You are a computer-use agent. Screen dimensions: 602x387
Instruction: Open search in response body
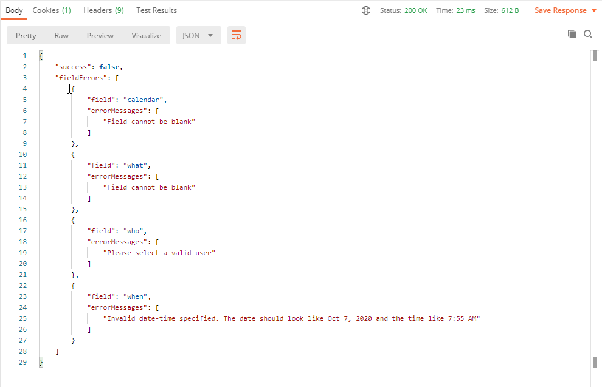pos(588,34)
